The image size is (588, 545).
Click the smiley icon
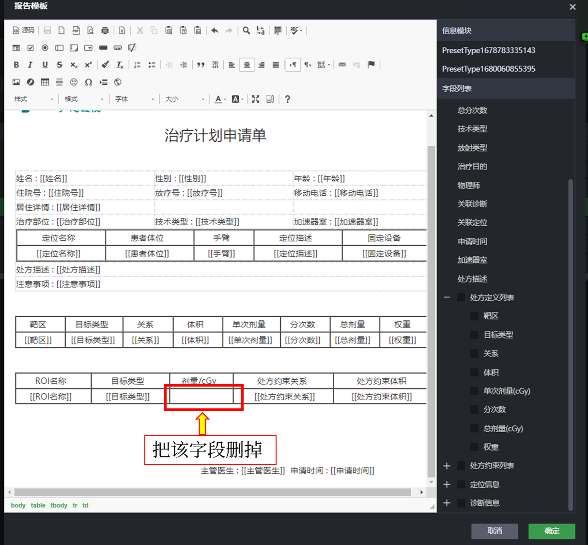click(x=74, y=82)
